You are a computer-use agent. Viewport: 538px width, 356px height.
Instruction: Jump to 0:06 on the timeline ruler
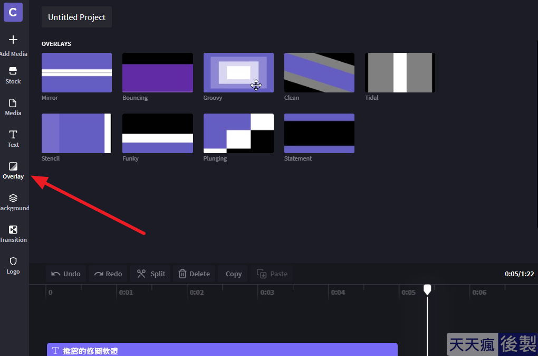(x=479, y=293)
